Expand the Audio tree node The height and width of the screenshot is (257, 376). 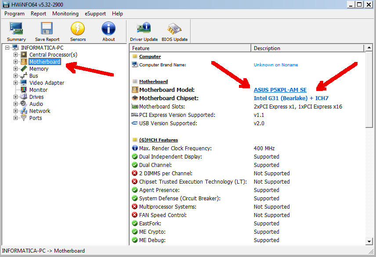[15, 104]
